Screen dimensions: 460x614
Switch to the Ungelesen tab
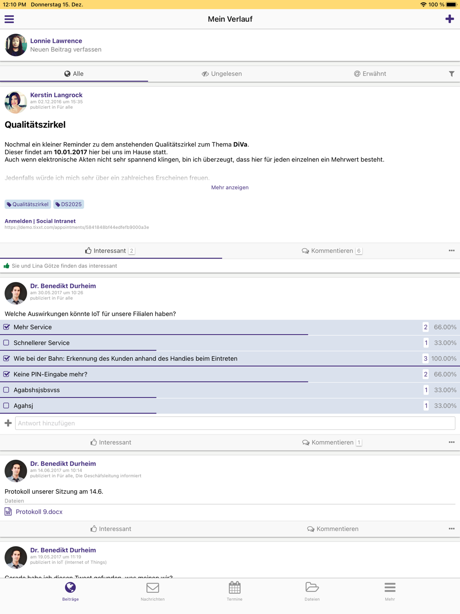click(222, 74)
